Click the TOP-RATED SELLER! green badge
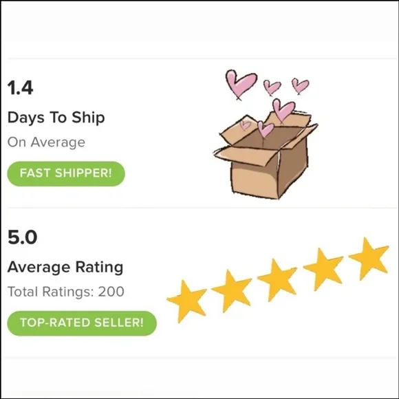This screenshot has height=399, width=399. pyautogui.click(x=82, y=323)
